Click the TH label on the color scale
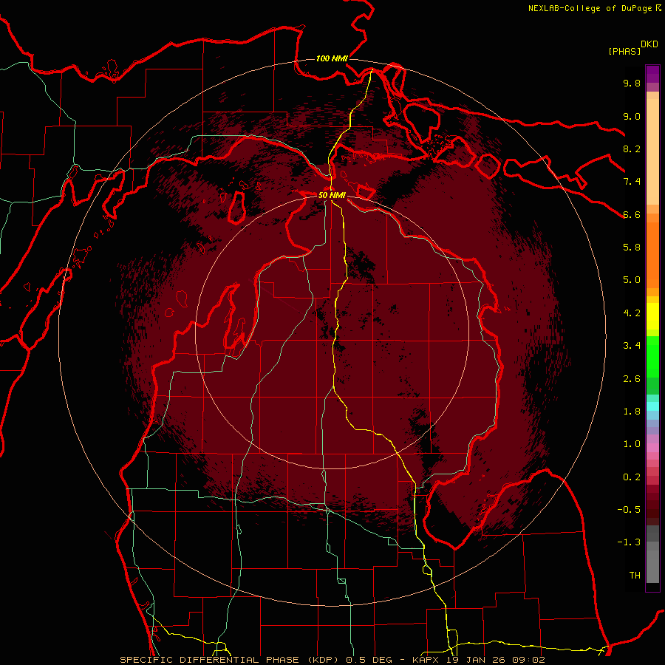This screenshot has width=665, height=665. pos(635,576)
